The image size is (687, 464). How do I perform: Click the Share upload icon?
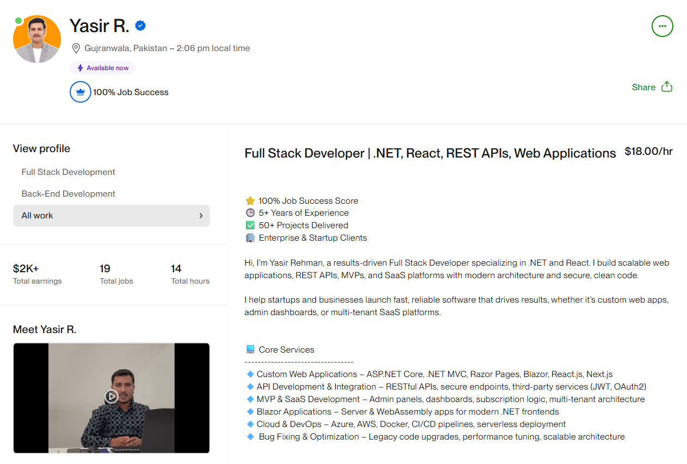pos(667,87)
